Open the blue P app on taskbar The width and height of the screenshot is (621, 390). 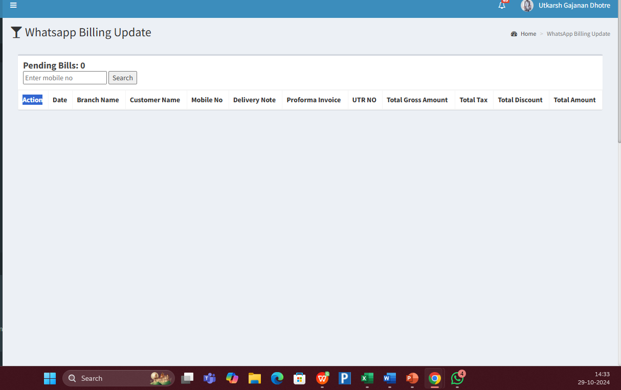click(345, 378)
